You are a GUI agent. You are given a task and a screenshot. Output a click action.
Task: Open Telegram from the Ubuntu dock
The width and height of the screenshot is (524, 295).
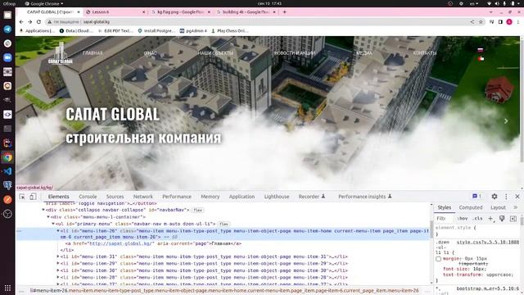[x=7, y=29]
